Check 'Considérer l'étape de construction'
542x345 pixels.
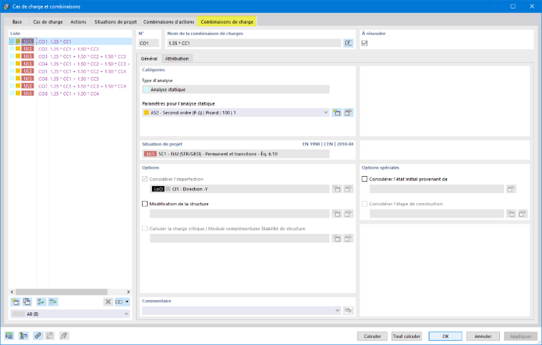tap(364, 204)
